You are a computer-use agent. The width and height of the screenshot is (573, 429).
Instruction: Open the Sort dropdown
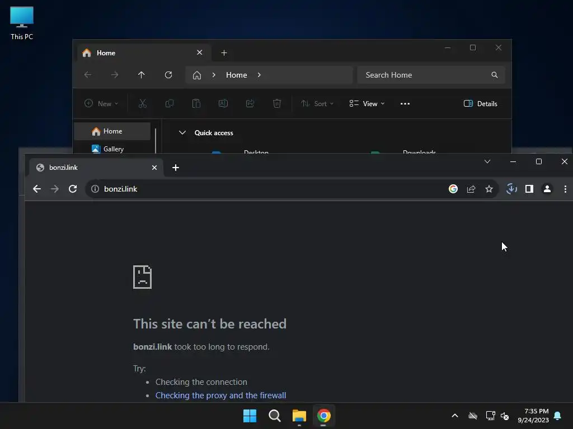[x=317, y=103]
